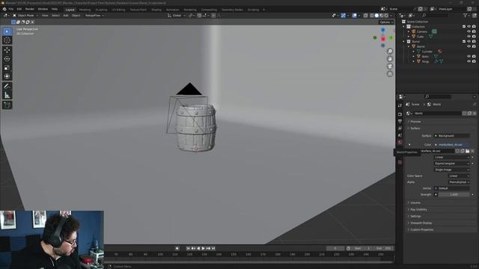Select the Transform tool
This screenshot has height=269, width=479.
(7, 76)
